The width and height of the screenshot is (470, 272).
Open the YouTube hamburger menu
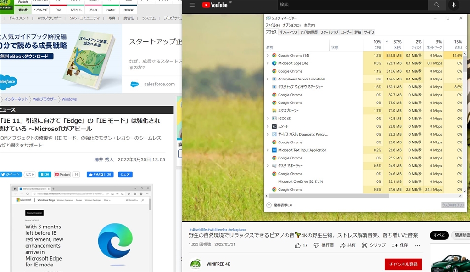(x=192, y=5)
